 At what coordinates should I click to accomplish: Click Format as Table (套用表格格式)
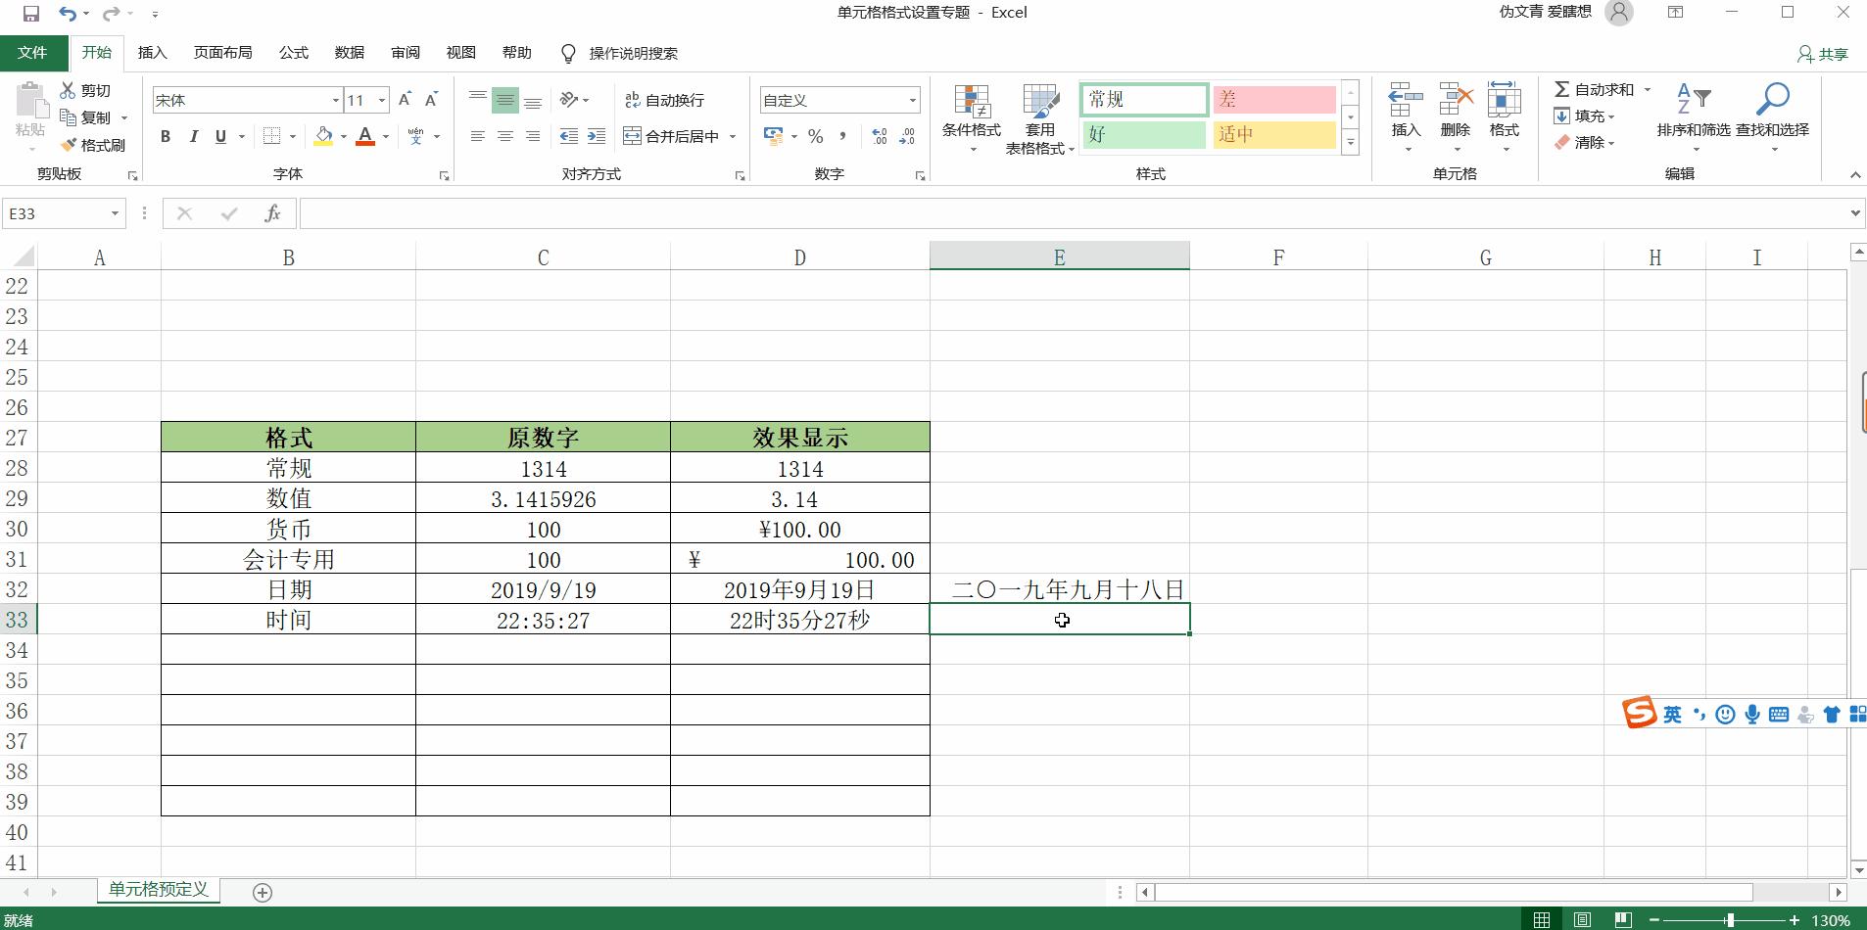point(1037,116)
